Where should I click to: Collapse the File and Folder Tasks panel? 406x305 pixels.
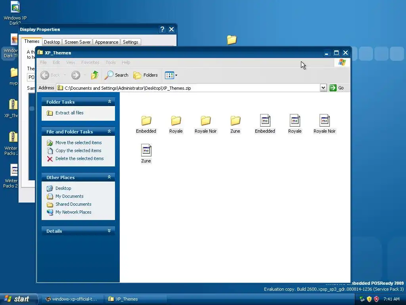click(109, 131)
